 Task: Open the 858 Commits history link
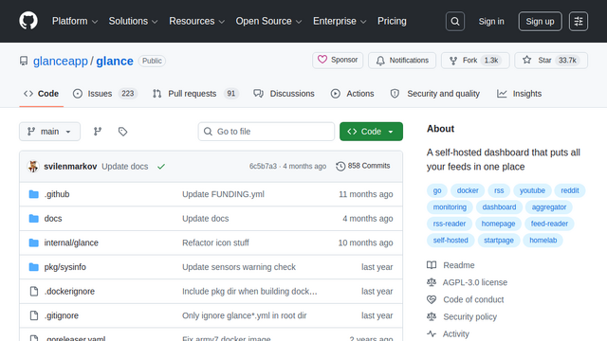click(x=362, y=166)
